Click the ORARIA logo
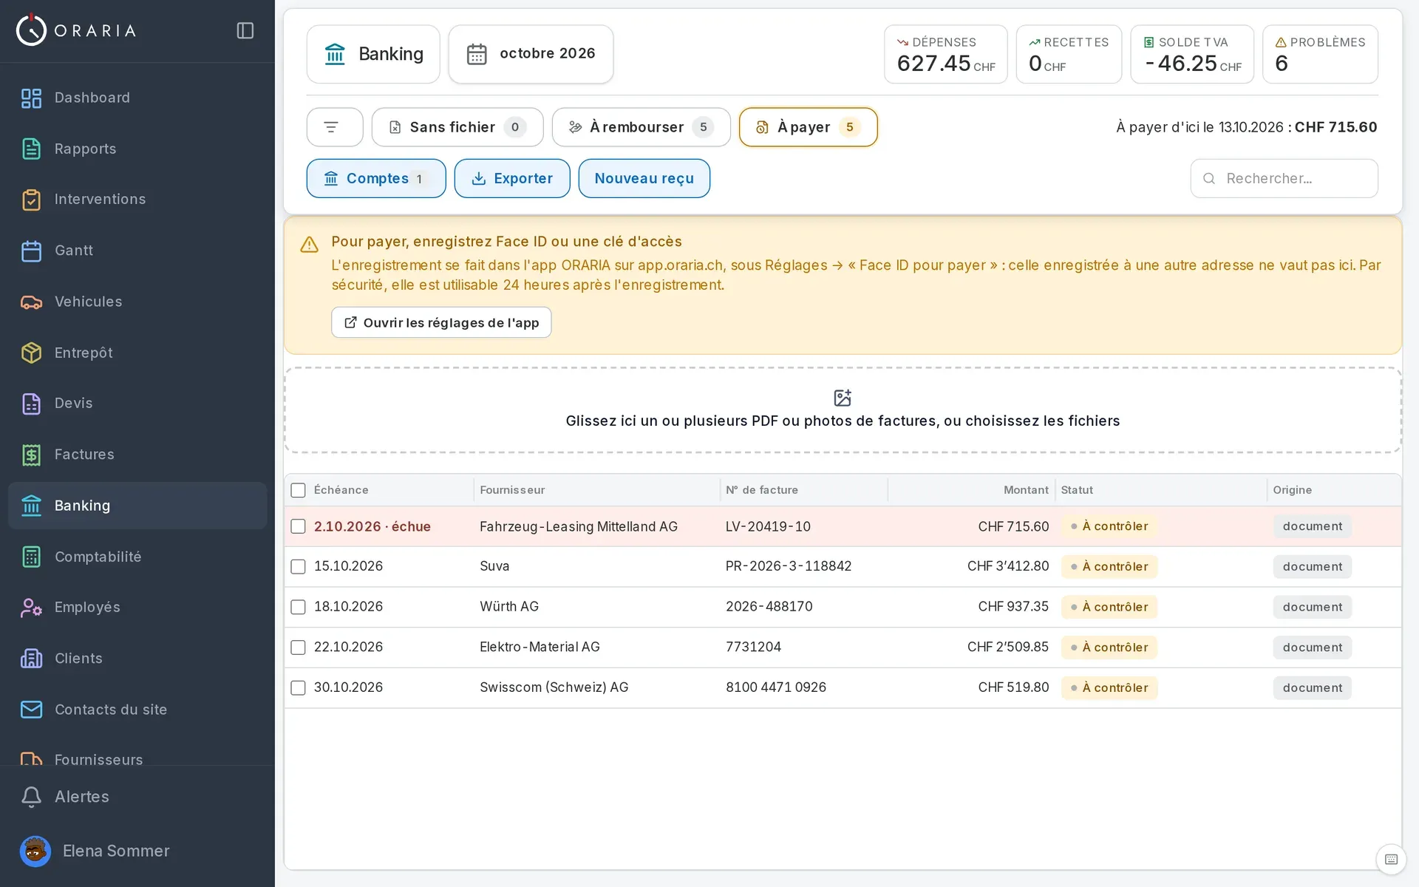Viewport: 1419px width, 887px height. coord(76,30)
